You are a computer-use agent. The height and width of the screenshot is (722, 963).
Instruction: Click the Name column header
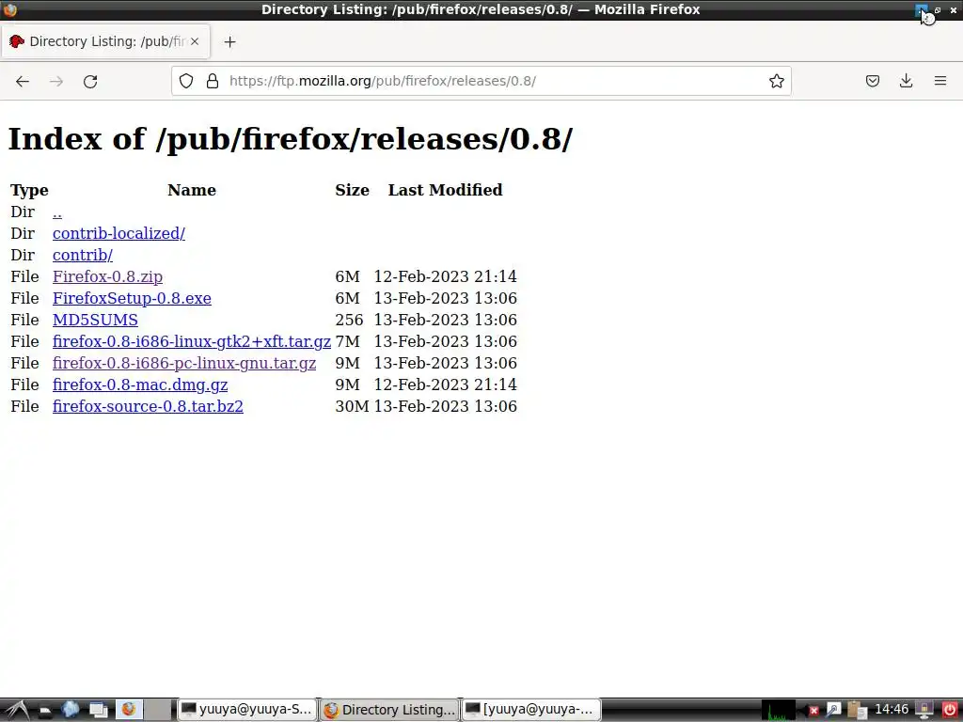[192, 190]
